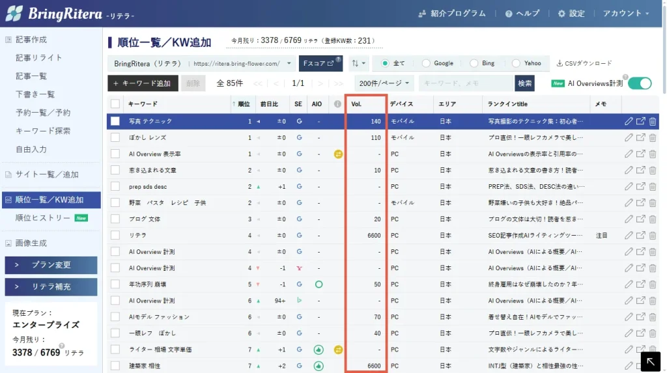The height and width of the screenshot is (373, 667).
Task: Open the アカウント dropdown
Action: 626,14
